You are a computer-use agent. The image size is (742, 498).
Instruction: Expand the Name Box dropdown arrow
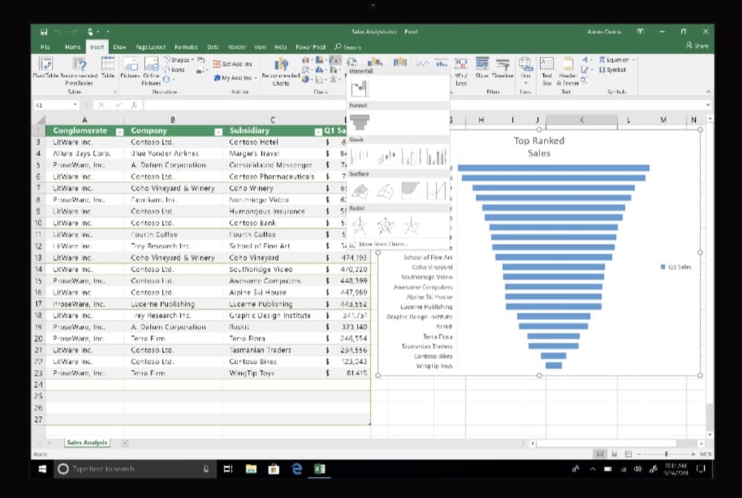[x=75, y=105]
